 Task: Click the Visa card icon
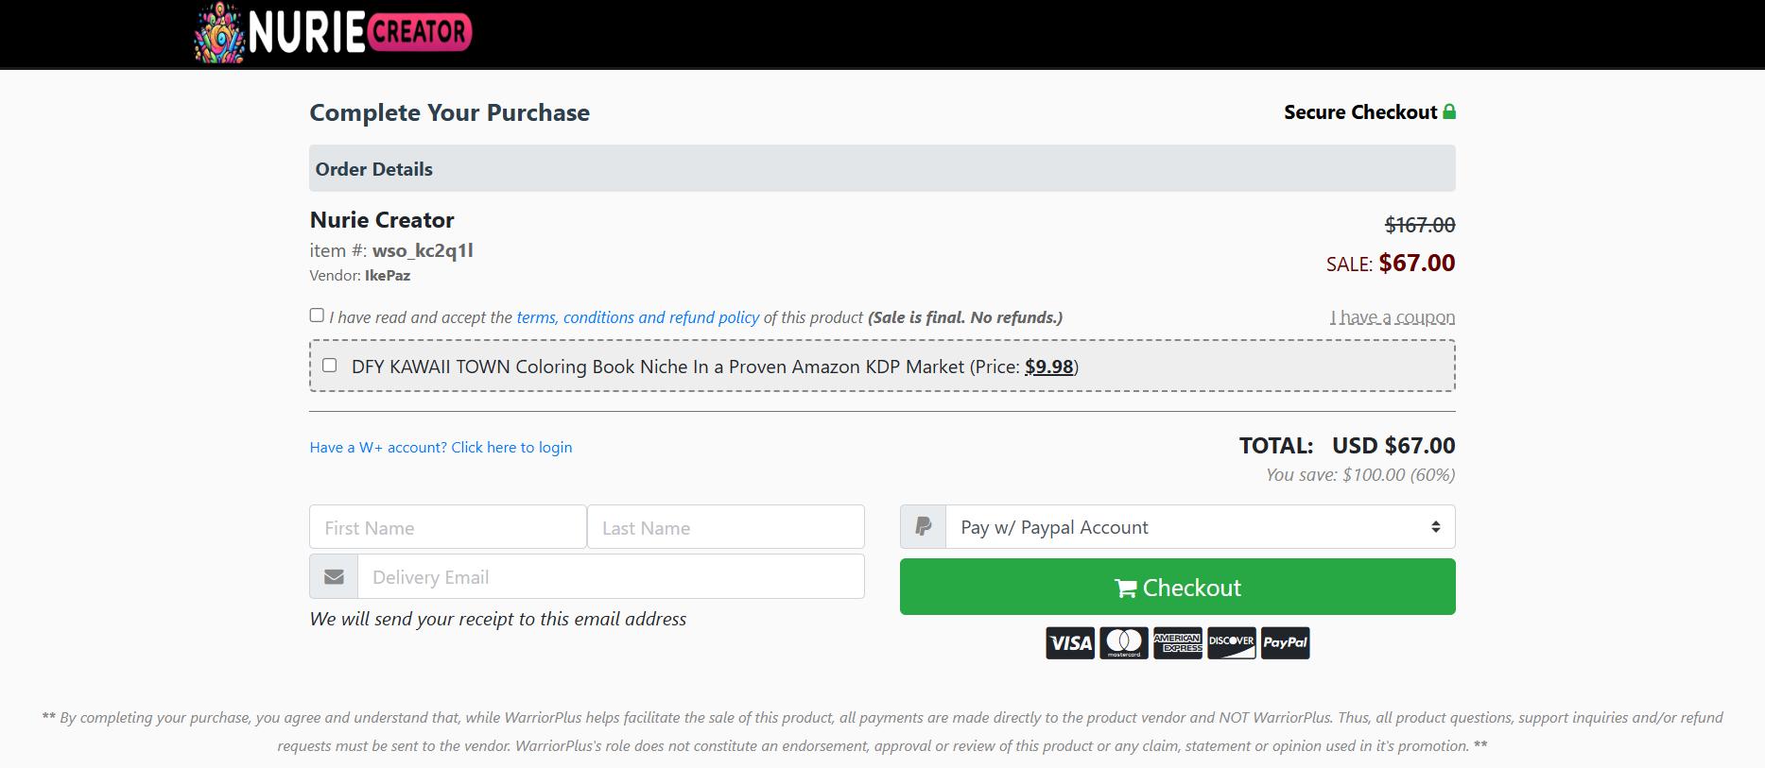1070,643
